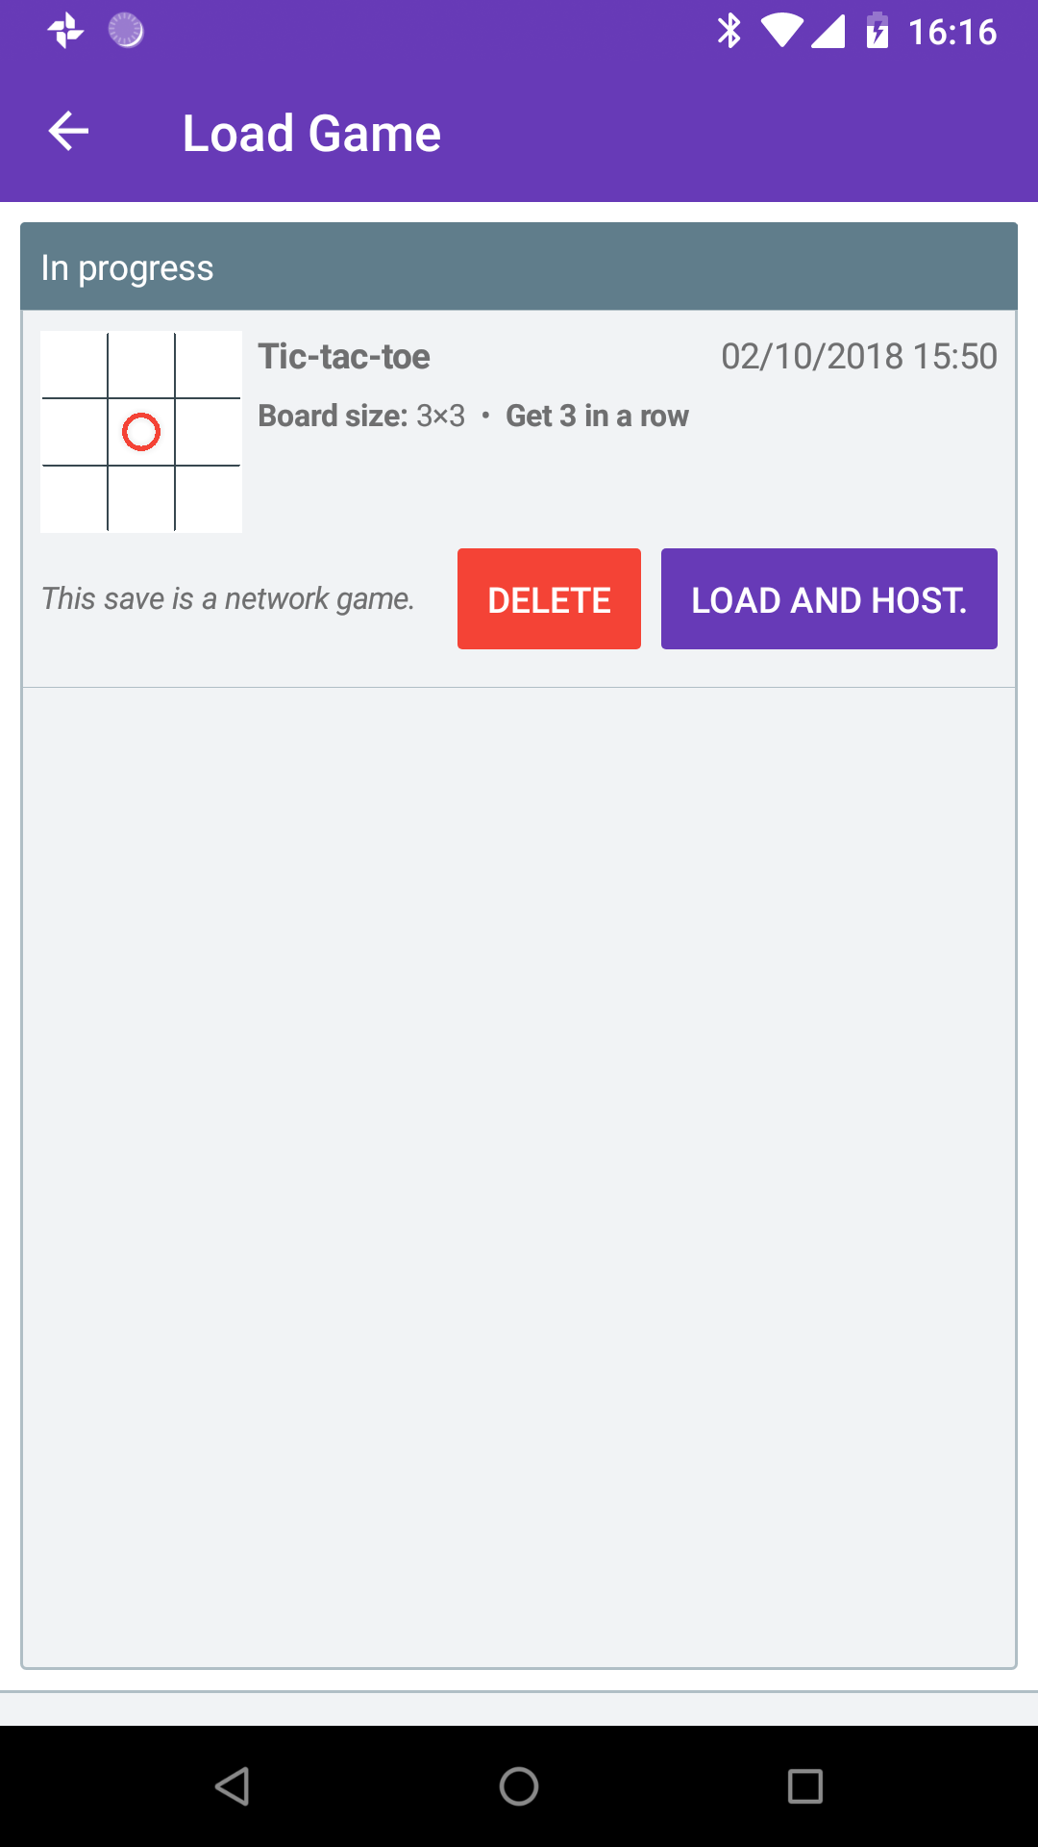Tap the red O in board preview
Screen dimensions: 1038x1847
[x=141, y=432]
